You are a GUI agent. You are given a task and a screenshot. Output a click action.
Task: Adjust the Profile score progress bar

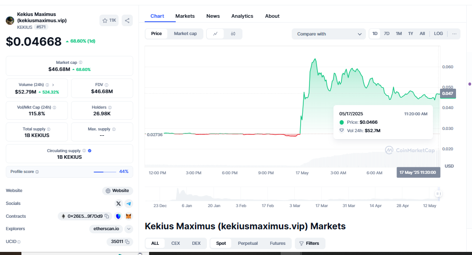pos(105,172)
